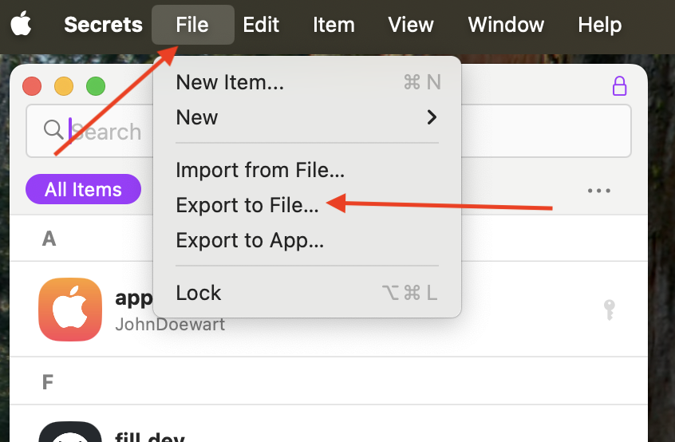Open the Edit menu
This screenshot has height=442, width=675.
point(261,25)
